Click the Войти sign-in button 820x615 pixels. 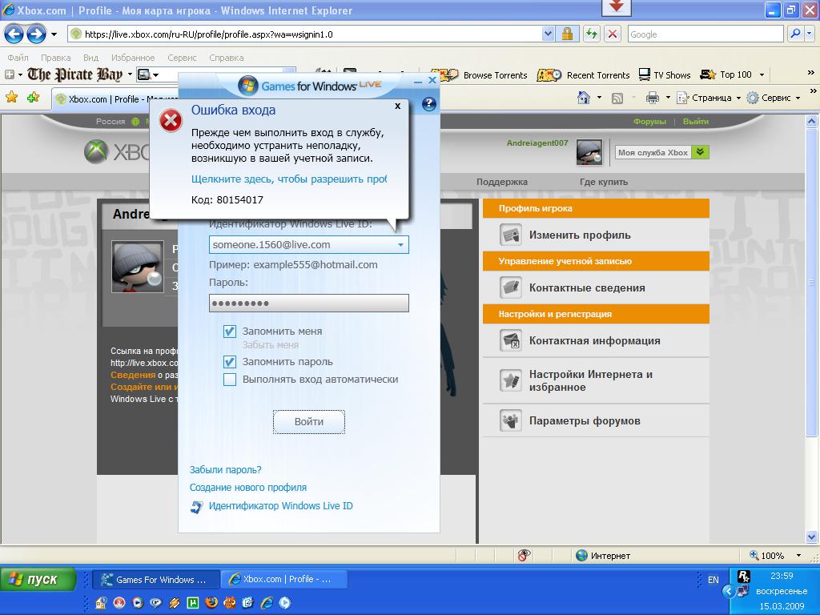click(x=308, y=421)
